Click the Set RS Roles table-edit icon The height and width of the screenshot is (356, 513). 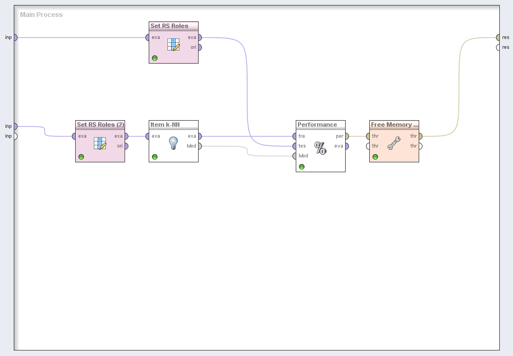[173, 44]
